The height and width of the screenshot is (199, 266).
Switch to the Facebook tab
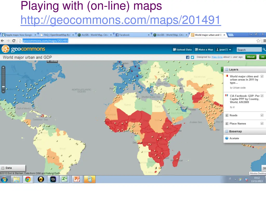[132, 35]
